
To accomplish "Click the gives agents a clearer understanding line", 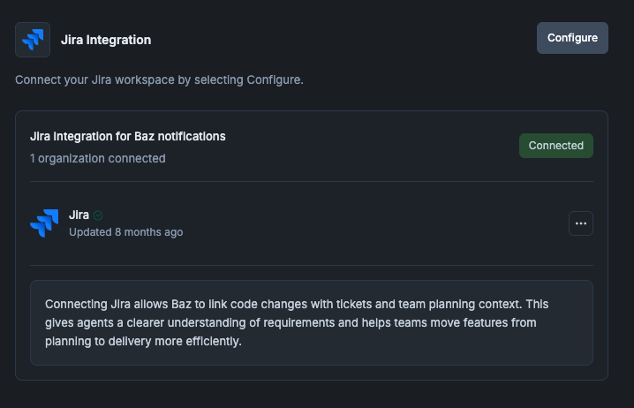I will [291, 322].
